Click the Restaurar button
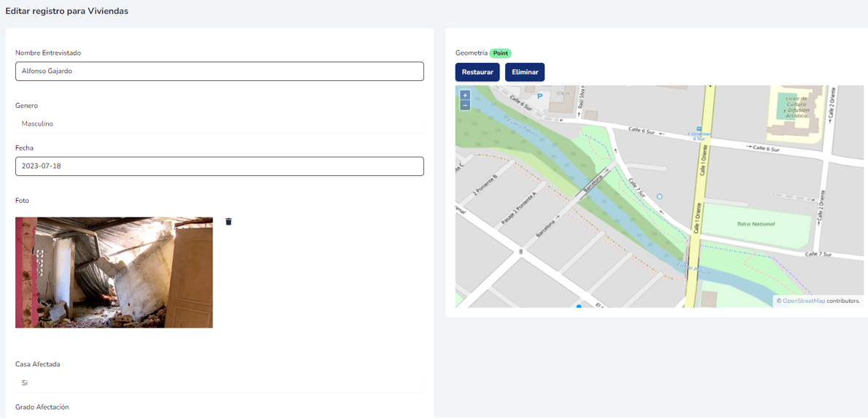 pos(477,72)
